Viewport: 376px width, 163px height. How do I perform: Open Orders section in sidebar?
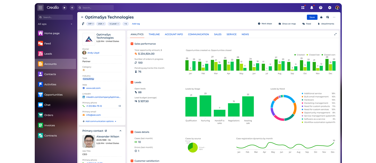click(55, 115)
